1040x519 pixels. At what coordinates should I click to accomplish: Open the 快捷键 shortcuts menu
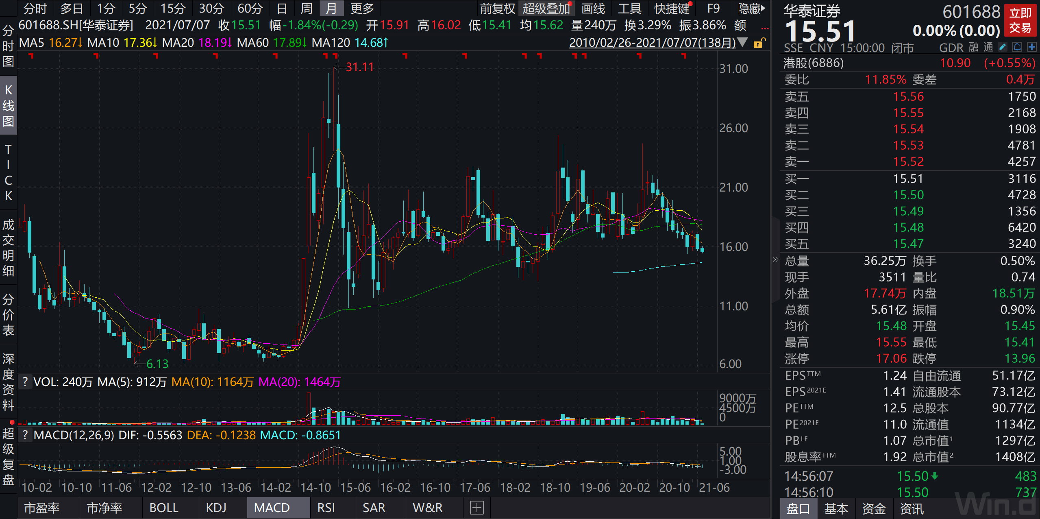pos(672,9)
